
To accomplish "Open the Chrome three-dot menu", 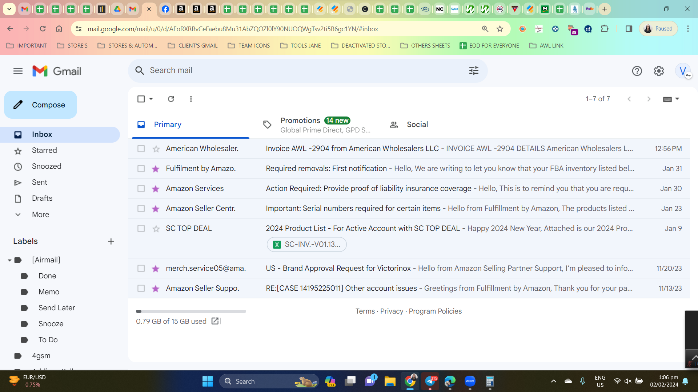I will point(688,29).
